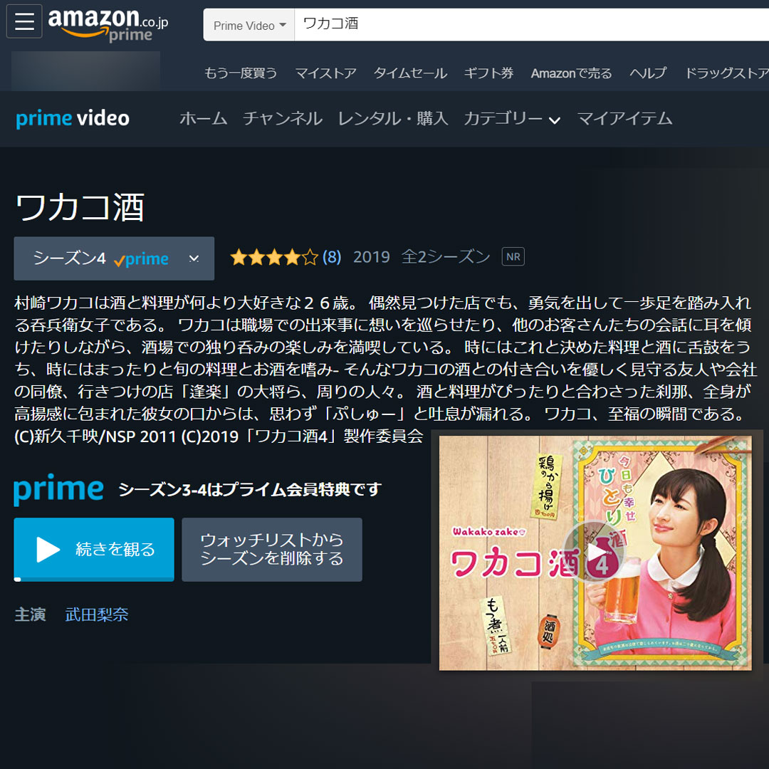Click the large prime benefit logo
This screenshot has height=769, width=769.
point(58,489)
